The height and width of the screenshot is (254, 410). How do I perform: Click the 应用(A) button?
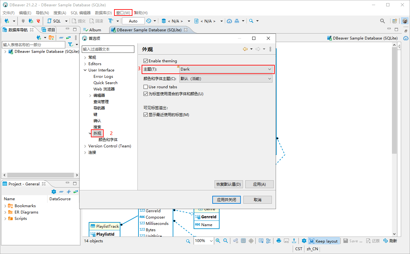(259, 184)
